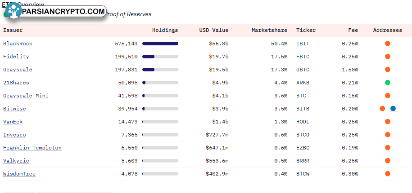
Task: Open the Franklin Templeton issuer link
Action: coord(32,148)
